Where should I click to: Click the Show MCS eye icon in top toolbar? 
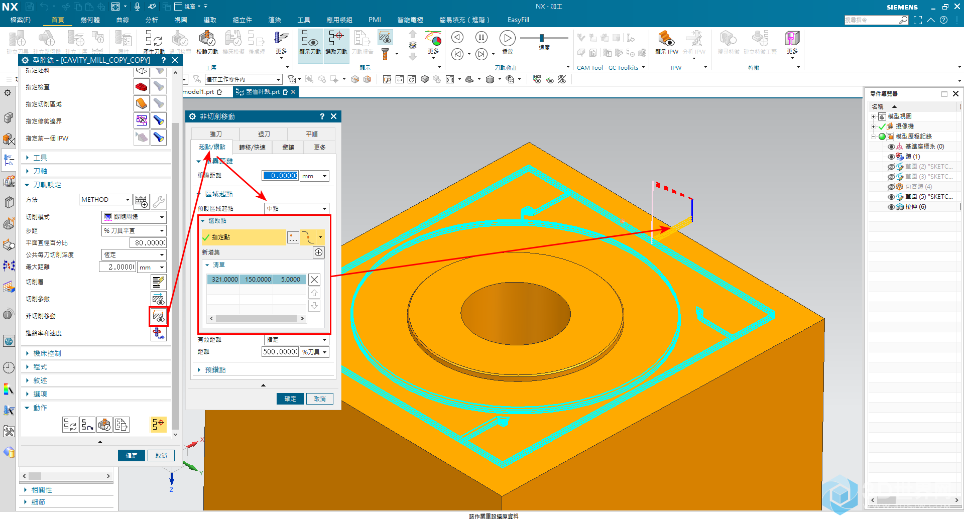click(537, 79)
